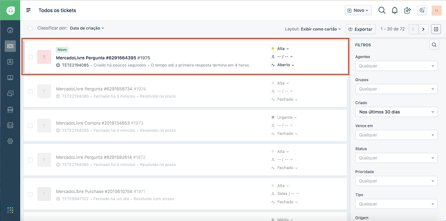The height and width of the screenshot is (221, 446).
Task: Click the T avatar of ticket #1973
Action: (44, 126)
